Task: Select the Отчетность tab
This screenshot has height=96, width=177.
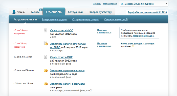Action: click(x=54, y=12)
